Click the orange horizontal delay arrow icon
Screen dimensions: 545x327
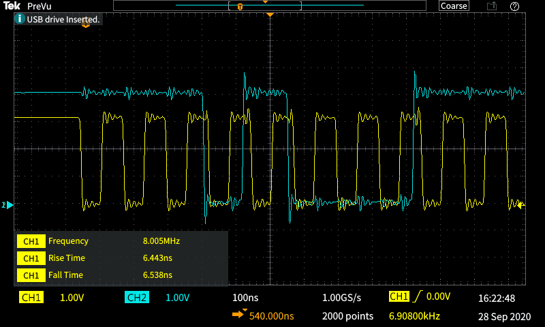[x=239, y=315]
